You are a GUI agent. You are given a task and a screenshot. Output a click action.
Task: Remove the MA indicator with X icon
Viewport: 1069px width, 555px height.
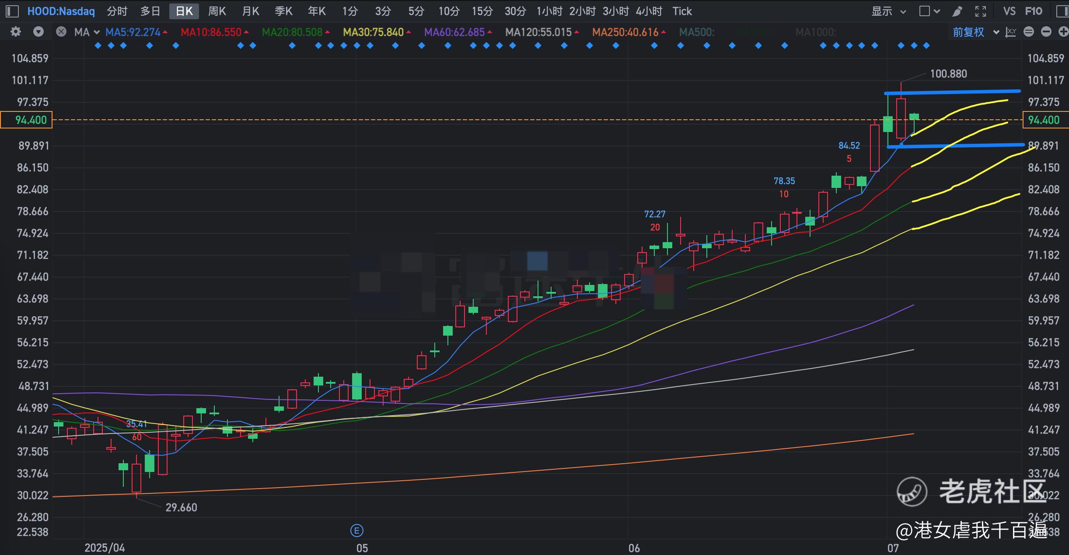[x=61, y=32]
